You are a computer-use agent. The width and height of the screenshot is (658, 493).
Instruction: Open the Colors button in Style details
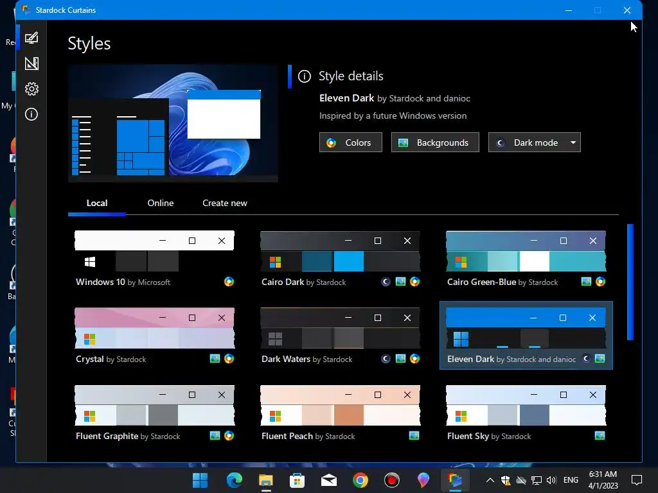351,143
